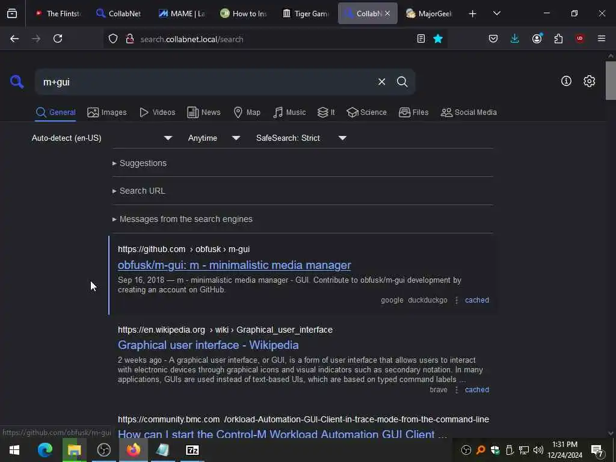
Task: Select the Videos search category
Action: 157,112
